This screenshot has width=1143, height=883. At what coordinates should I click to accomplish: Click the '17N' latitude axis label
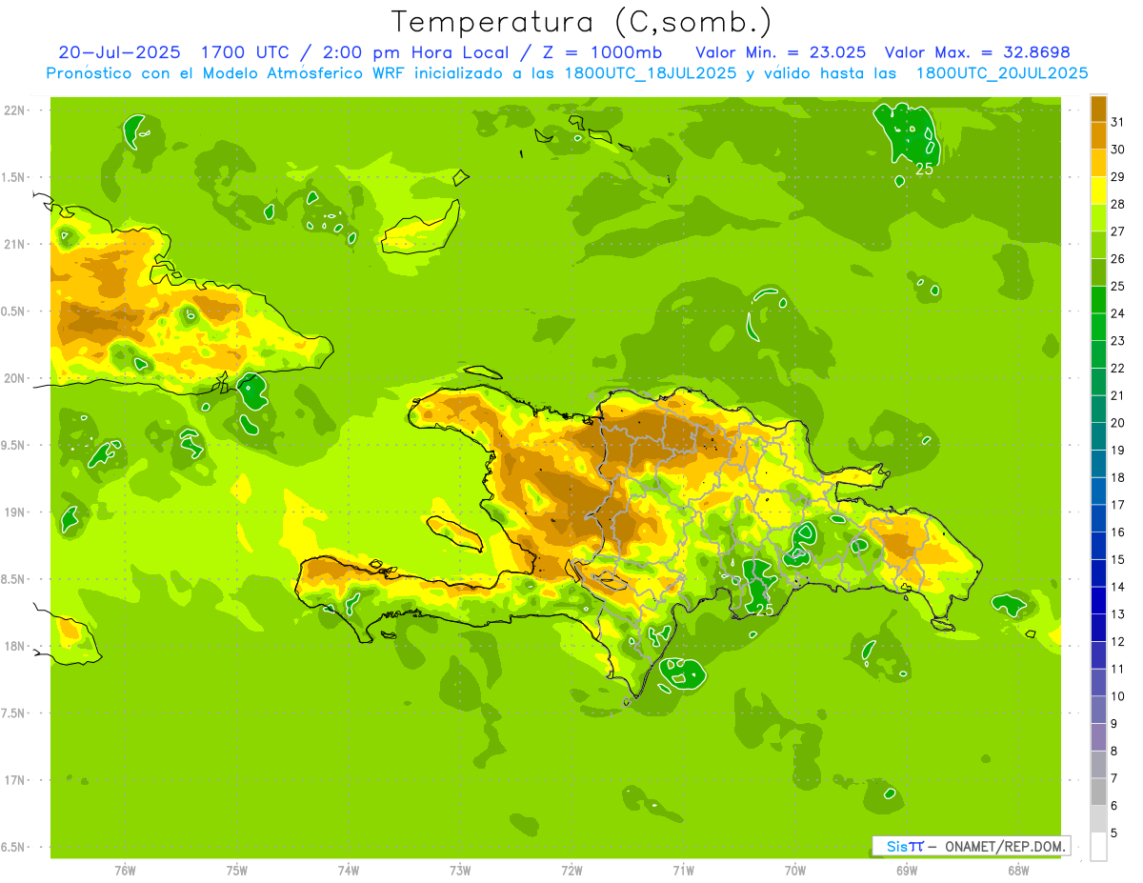14,780
